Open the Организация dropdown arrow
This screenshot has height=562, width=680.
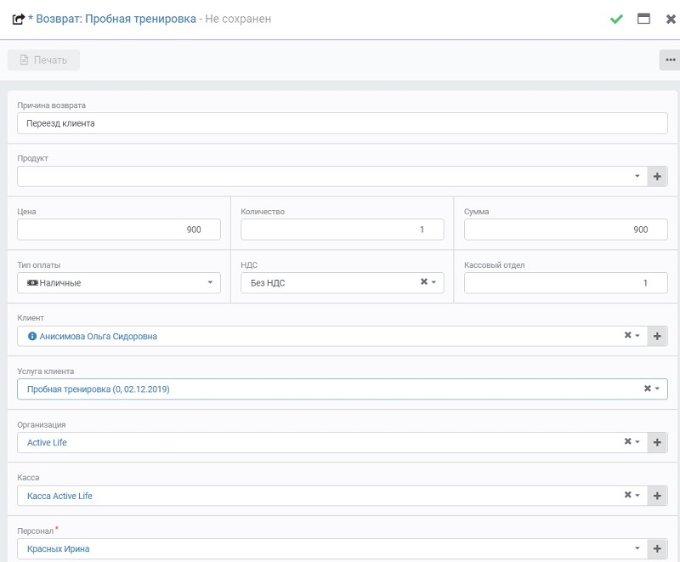(637, 442)
